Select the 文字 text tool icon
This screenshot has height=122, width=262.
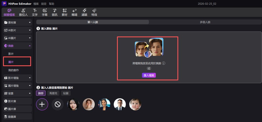pyautogui.click(x=35, y=12)
